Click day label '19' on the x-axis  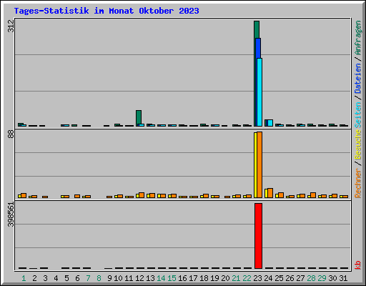214,278
